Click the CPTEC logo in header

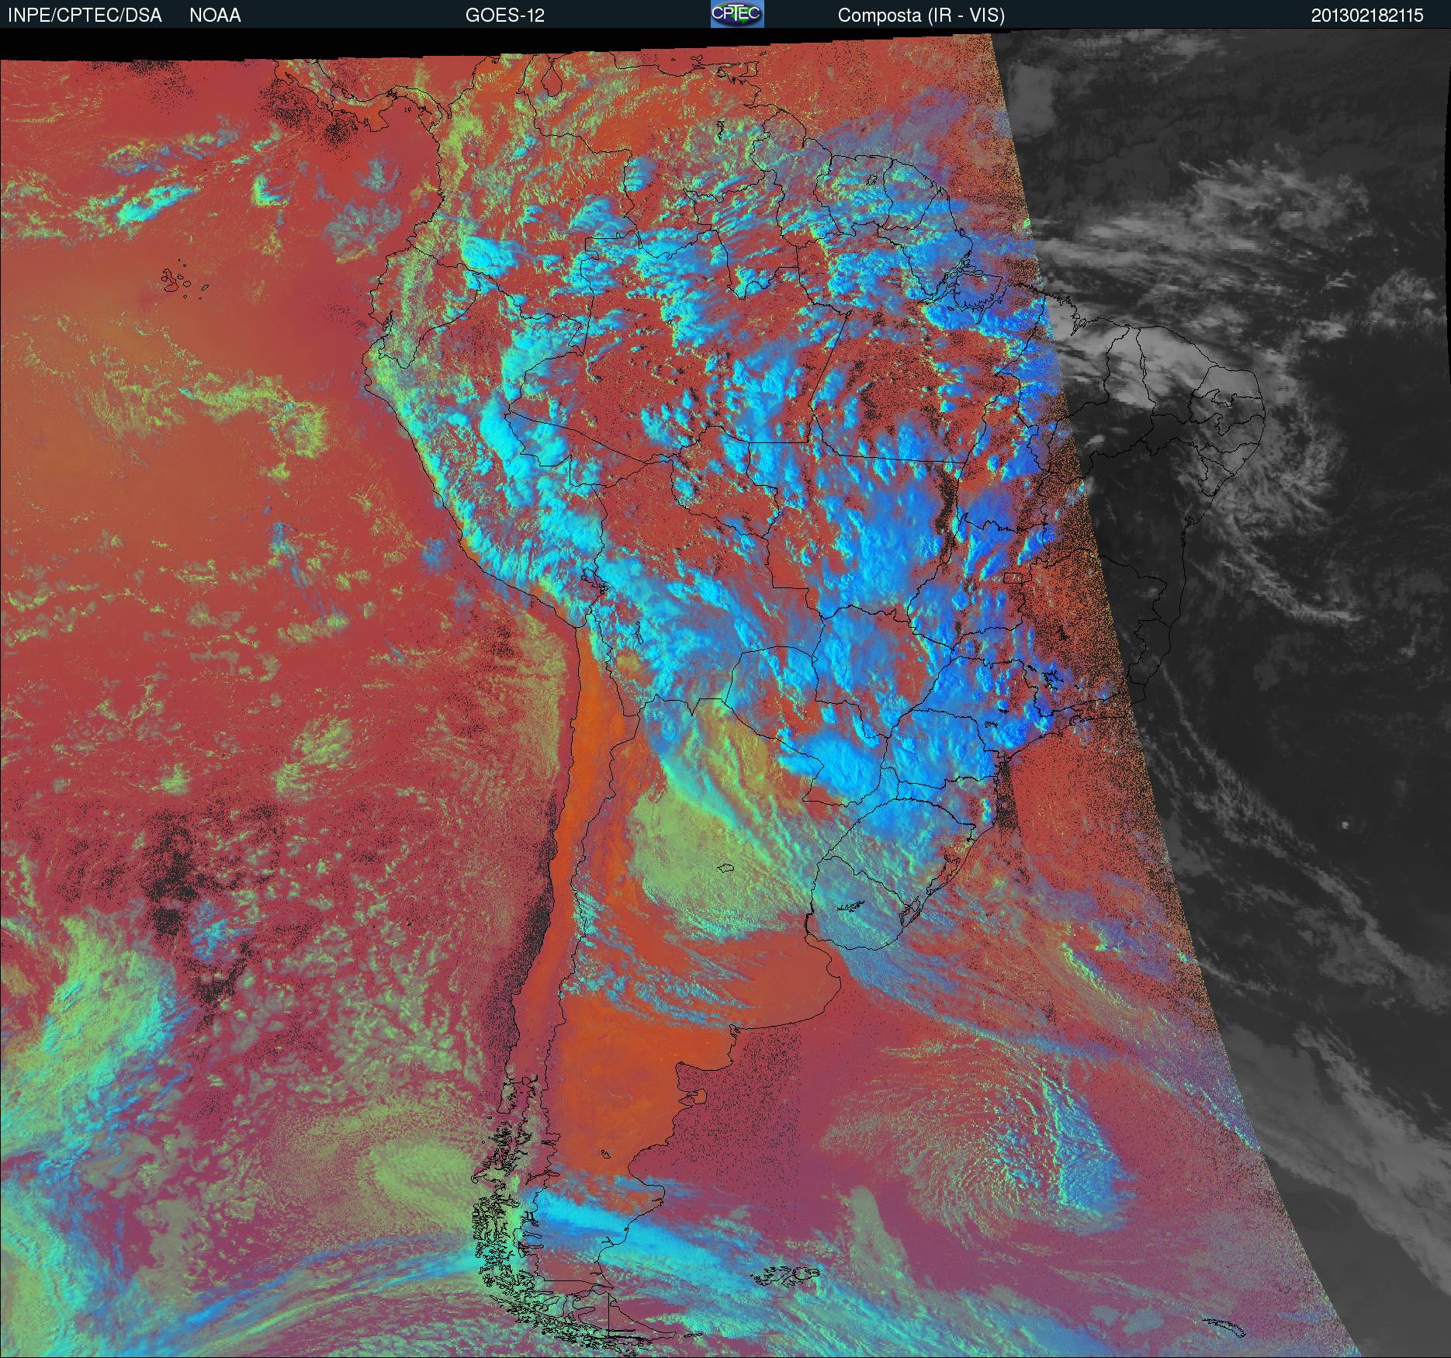pos(737,14)
